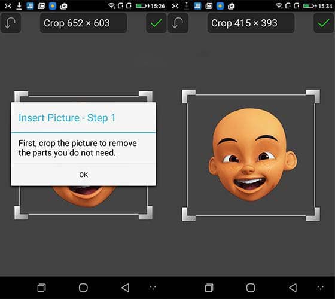Image resolution: width=335 pixels, height=299 pixels.
Task: Tap the left phone's back navigation button
Action: tap(126, 288)
